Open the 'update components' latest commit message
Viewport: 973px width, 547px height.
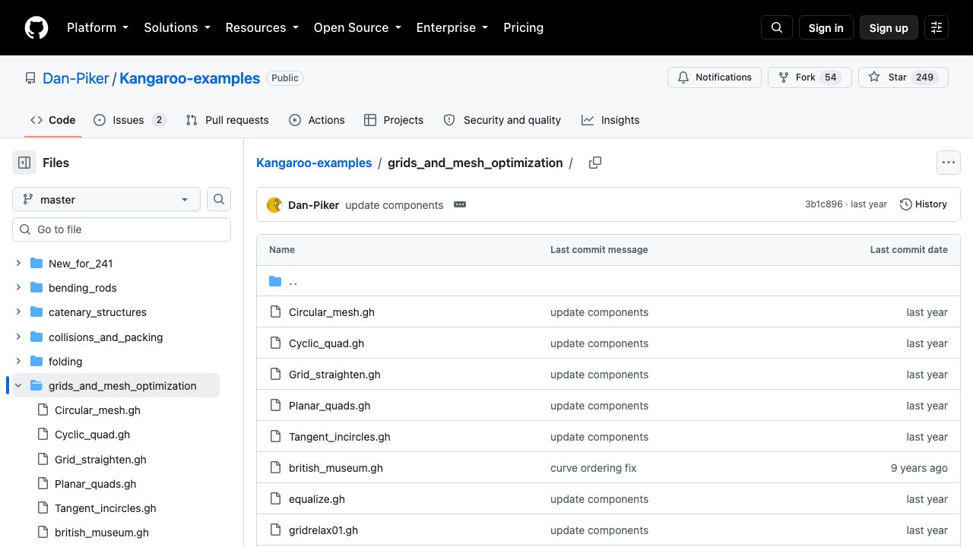click(394, 205)
